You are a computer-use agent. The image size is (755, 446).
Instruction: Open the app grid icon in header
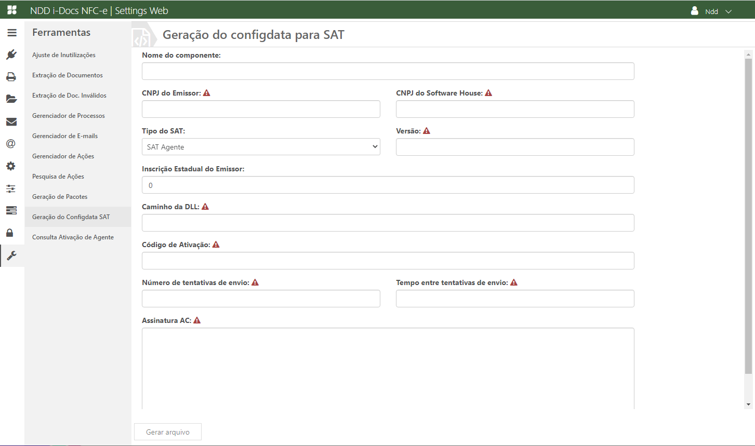(x=12, y=10)
